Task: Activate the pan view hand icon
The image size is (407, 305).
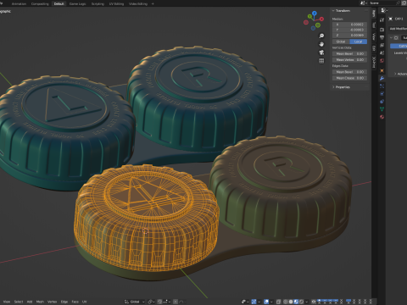Action: pyautogui.click(x=321, y=44)
